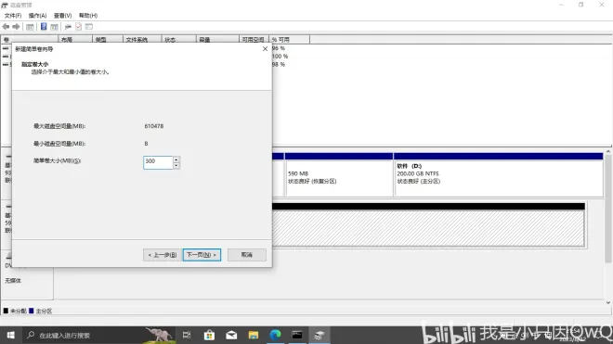The height and width of the screenshot is (344, 613).
Task: Switch to Command Prompt in taskbar
Action: (297, 335)
